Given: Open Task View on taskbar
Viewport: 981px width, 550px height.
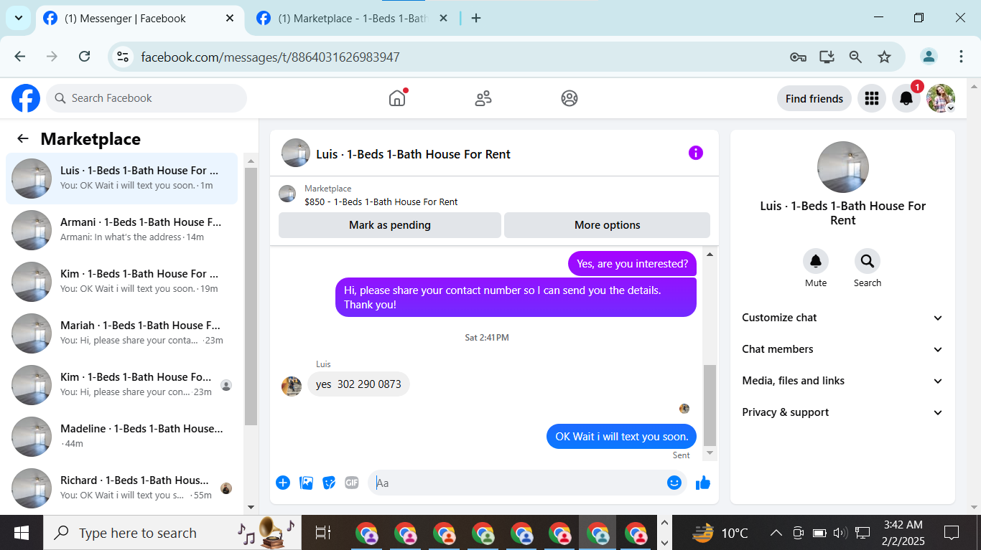Looking at the screenshot, I should 323,533.
